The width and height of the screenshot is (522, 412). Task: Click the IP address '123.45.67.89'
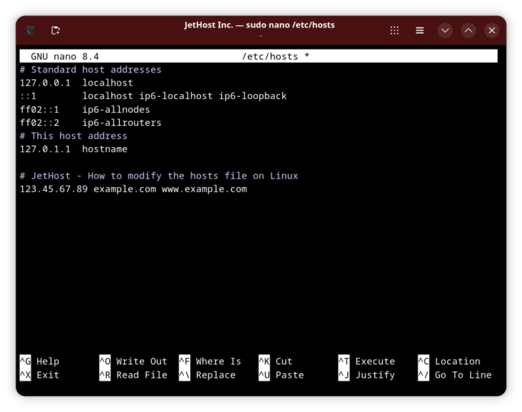pos(53,188)
